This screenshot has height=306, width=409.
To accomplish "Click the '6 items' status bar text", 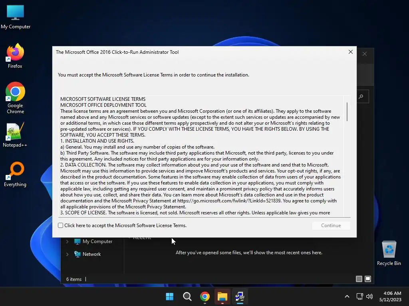I will (x=74, y=279).
